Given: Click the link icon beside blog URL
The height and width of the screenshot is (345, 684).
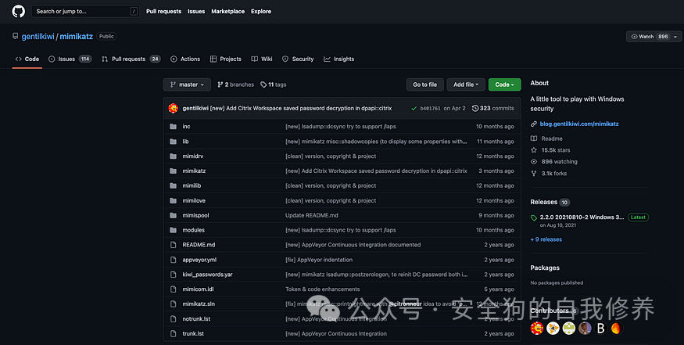Looking at the screenshot, I should (533, 124).
